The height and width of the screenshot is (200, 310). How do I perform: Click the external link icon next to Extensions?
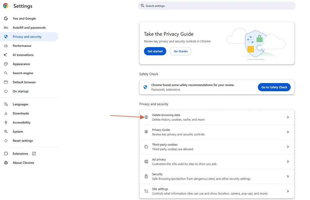coord(34,154)
